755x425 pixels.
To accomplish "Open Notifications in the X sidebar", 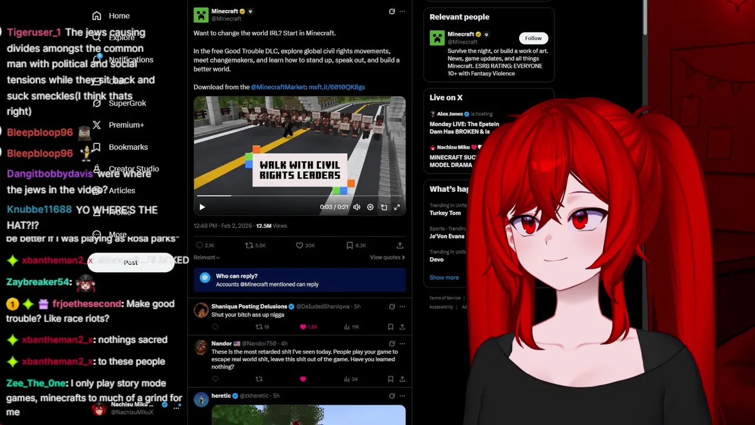I will click(131, 60).
